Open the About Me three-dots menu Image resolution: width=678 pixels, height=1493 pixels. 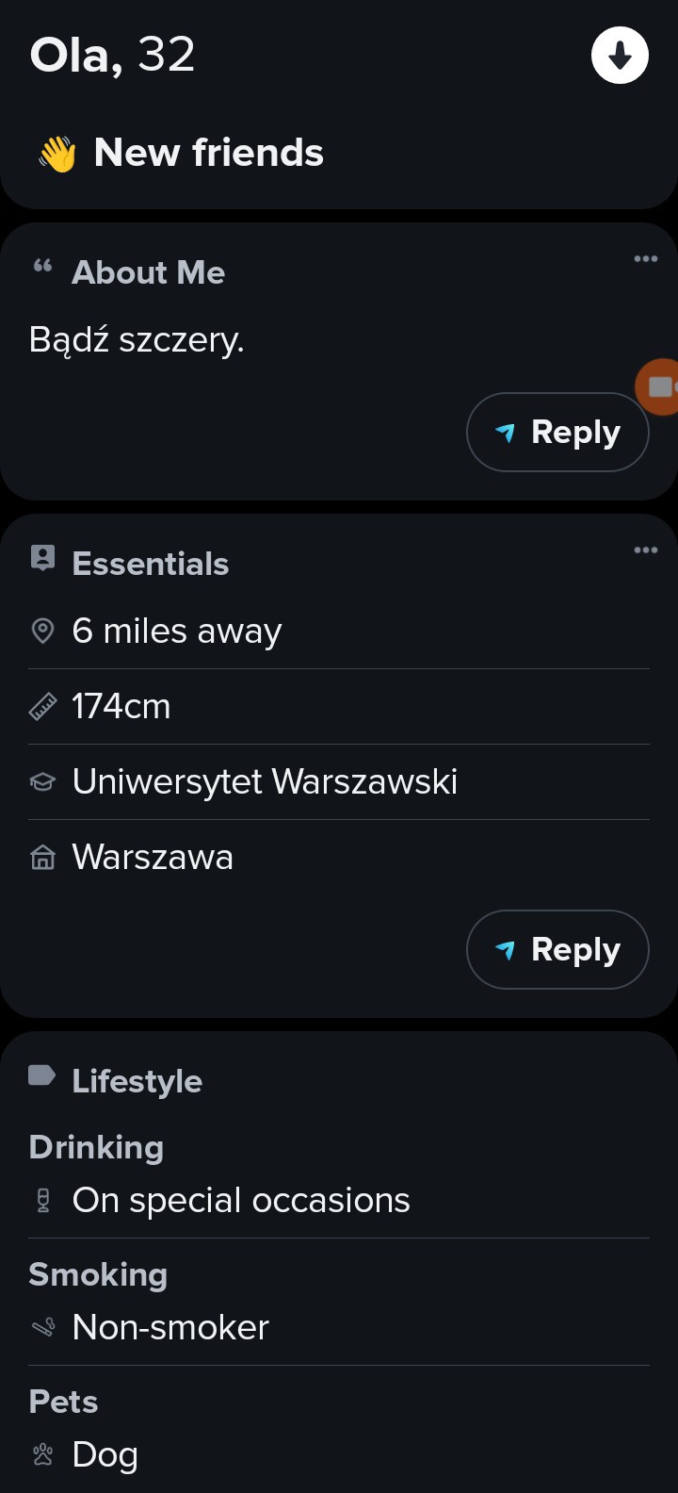coord(646,259)
